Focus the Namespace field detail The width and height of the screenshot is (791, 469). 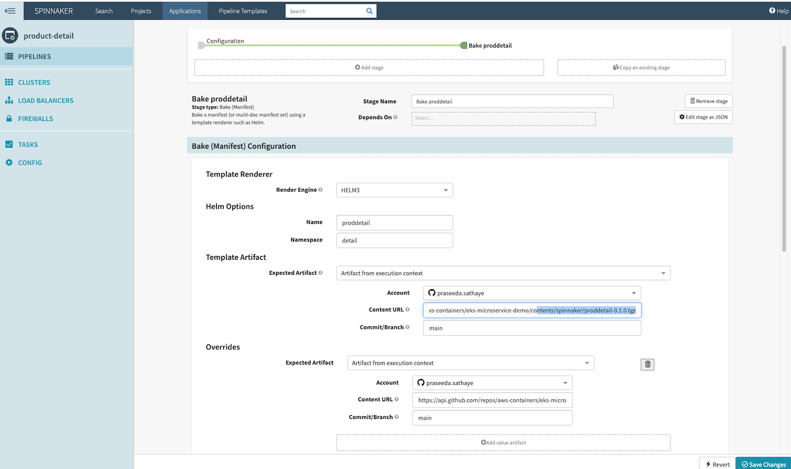(x=394, y=240)
